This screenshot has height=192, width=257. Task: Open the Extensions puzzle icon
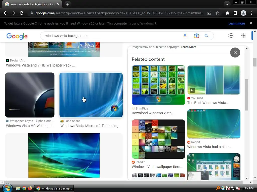click(x=227, y=13)
